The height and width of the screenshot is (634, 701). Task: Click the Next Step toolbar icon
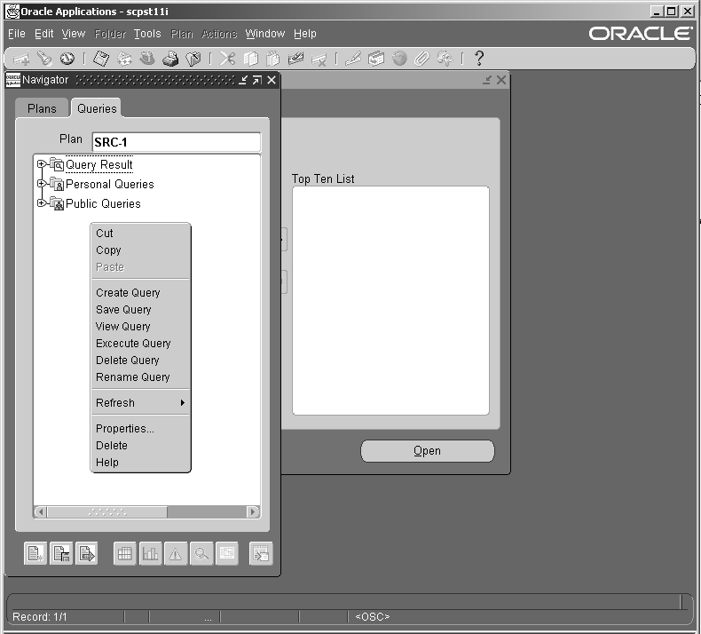[124, 59]
